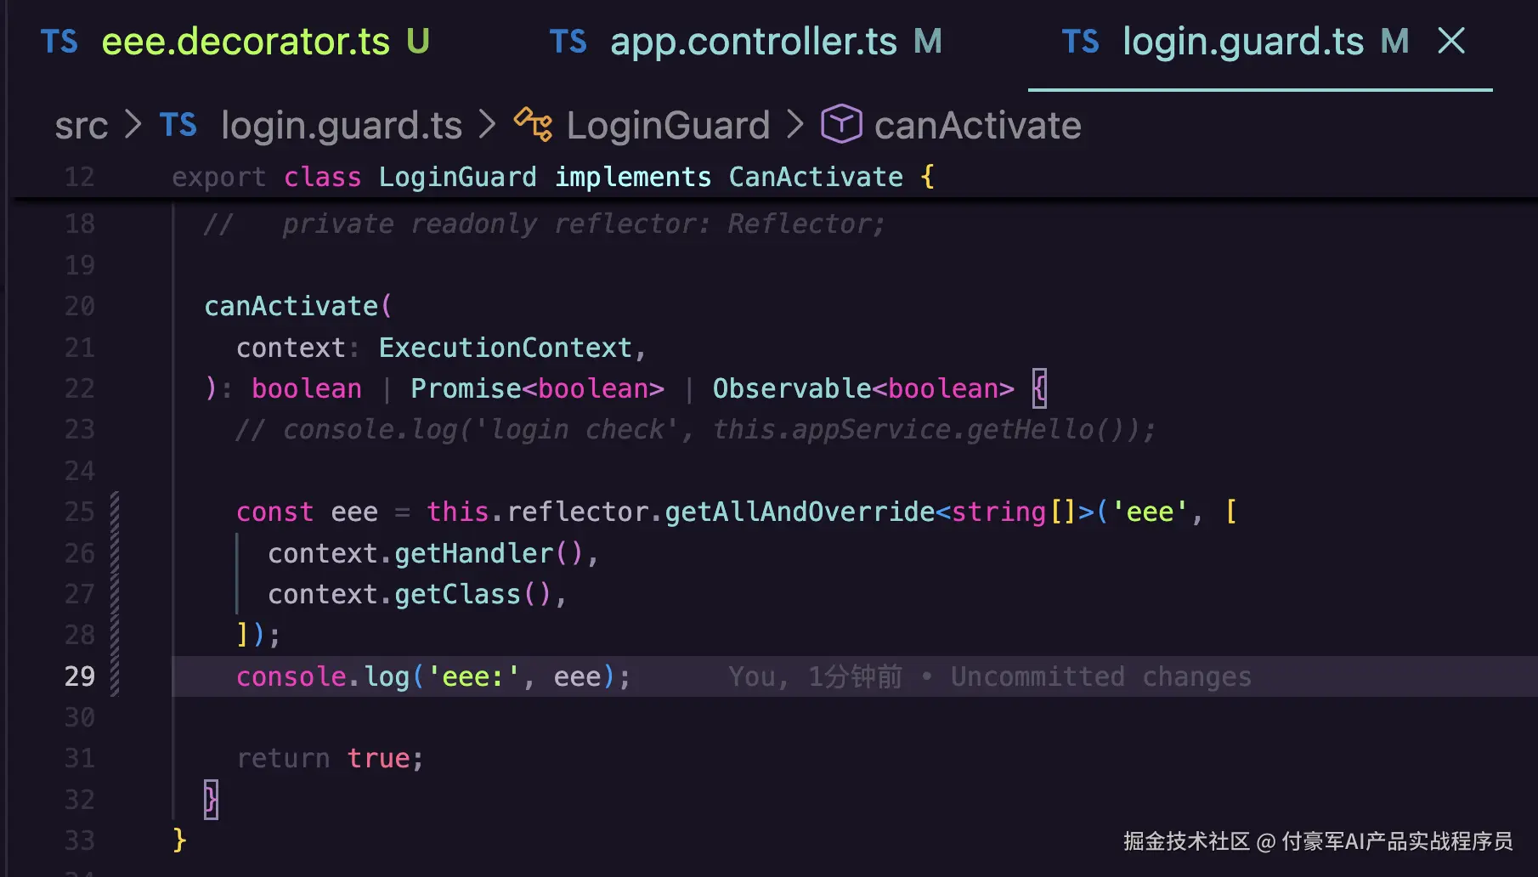The width and height of the screenshot is (1538, 877).
Task: Click line number 25 in gutter
Action: click(80, 512)
